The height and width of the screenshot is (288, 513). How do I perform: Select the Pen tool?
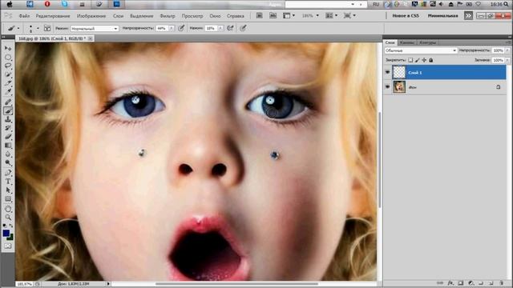pos(8,173)
